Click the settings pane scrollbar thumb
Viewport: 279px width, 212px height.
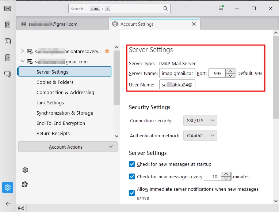point(276,77)
